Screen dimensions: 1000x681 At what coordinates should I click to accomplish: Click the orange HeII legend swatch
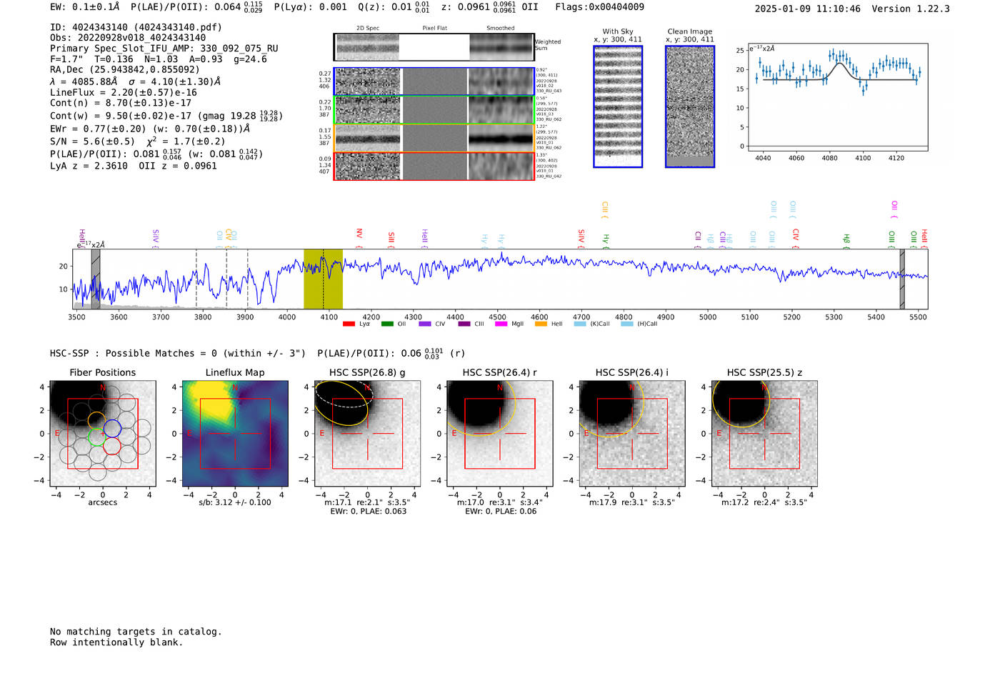pyautogui.click(x=541, y=324)
